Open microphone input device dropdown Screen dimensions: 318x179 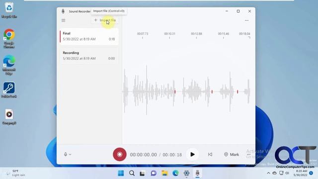click(68, 155)
